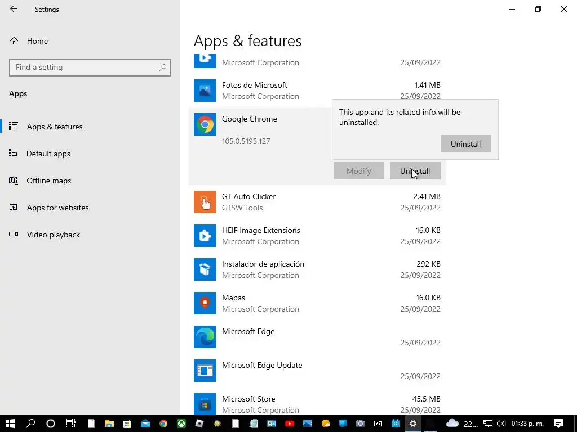The image size is (577, 432).
Task: Click the back arrow in Settings
Action: click(14, 9)
